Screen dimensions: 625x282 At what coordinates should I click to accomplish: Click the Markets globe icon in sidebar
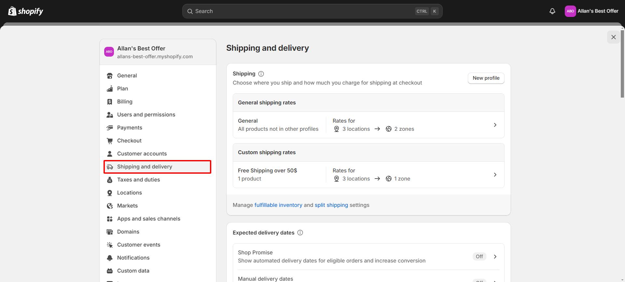(110, 206)
